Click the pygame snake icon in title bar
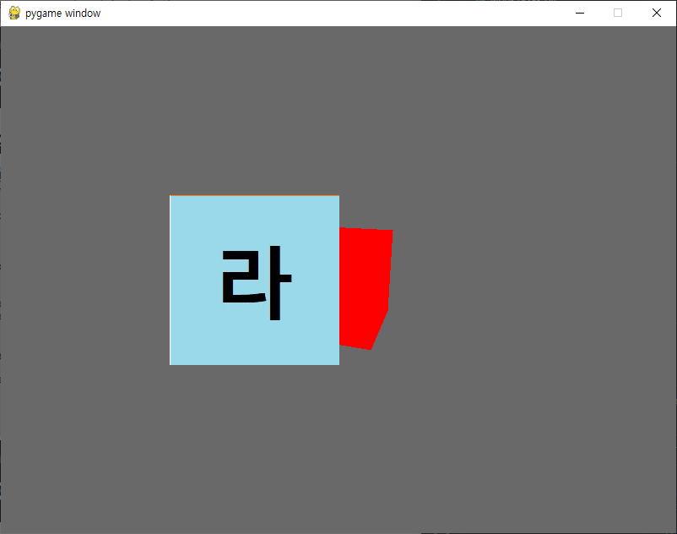Screen dimensions: 677x534 14,14
